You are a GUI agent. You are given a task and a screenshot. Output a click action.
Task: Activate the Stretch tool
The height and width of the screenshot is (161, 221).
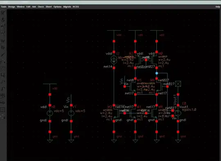(3, 41)
